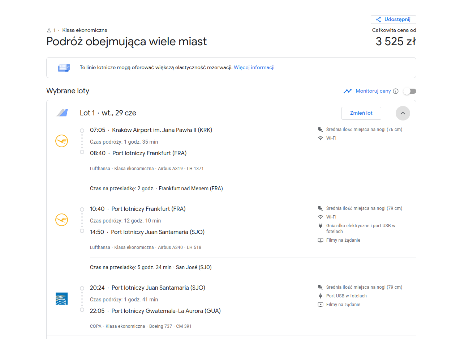Click the 22:05 Gwatemala-La Aurora arrival text

[155, 311]
